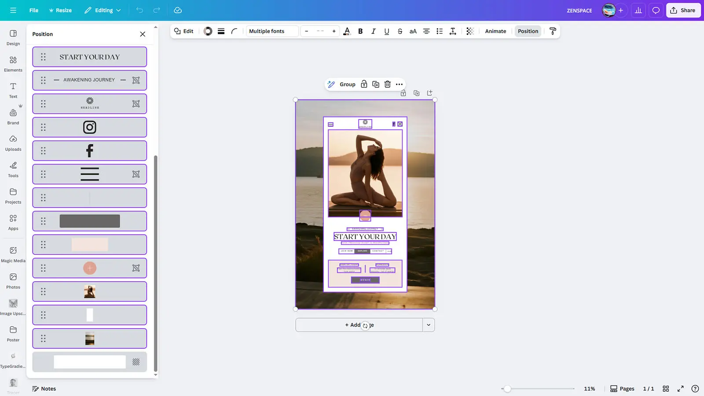Expand the Add page options chevron
Image resolution: width=704 pixels, height=396 pixels.
pos(429,325)
